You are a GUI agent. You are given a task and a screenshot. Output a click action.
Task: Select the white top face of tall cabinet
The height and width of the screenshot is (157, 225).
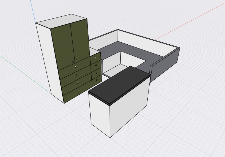(x=61, y=21)
